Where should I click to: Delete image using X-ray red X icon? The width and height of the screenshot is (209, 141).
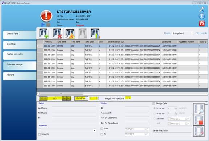coord(57,33)
